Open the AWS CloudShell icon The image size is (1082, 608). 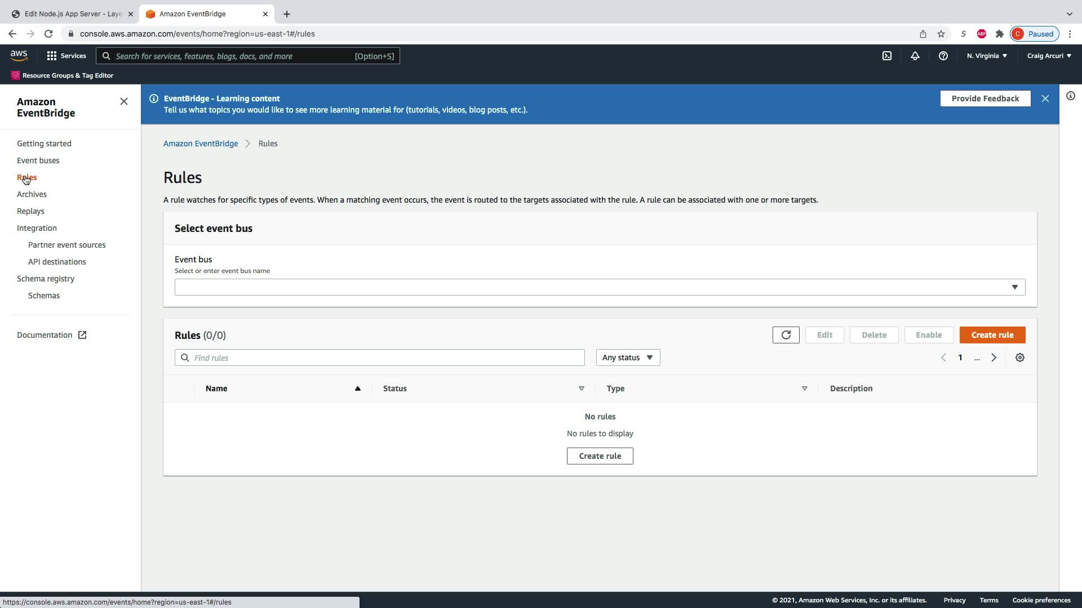click(887, 56)
